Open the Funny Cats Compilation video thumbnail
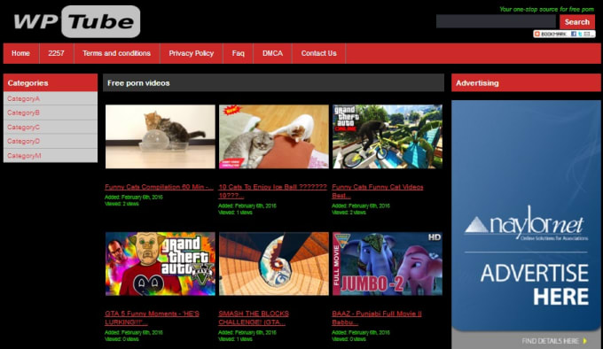The width and height of the screenshot is (603, 349). point(161,136)
